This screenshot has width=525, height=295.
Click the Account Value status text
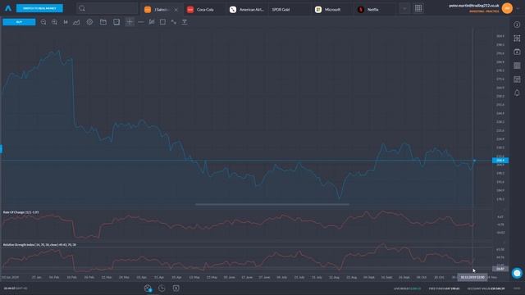(486, 288)
